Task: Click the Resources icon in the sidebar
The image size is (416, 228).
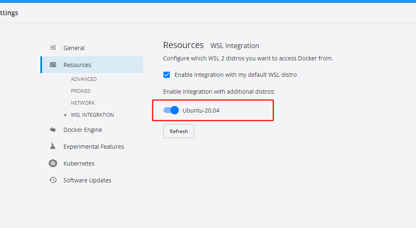Action: tap(53, 64)
